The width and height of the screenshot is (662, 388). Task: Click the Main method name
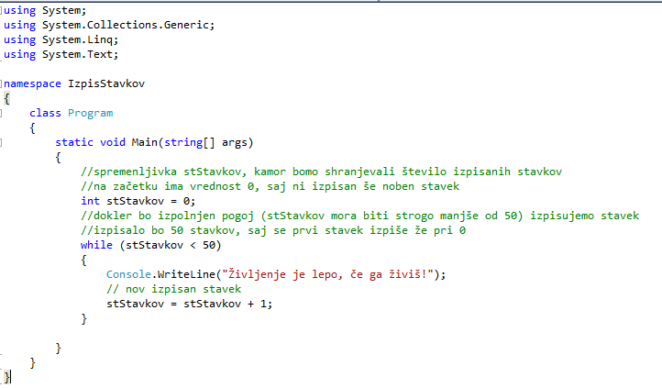pyautogui.click(x=143, y=142)
